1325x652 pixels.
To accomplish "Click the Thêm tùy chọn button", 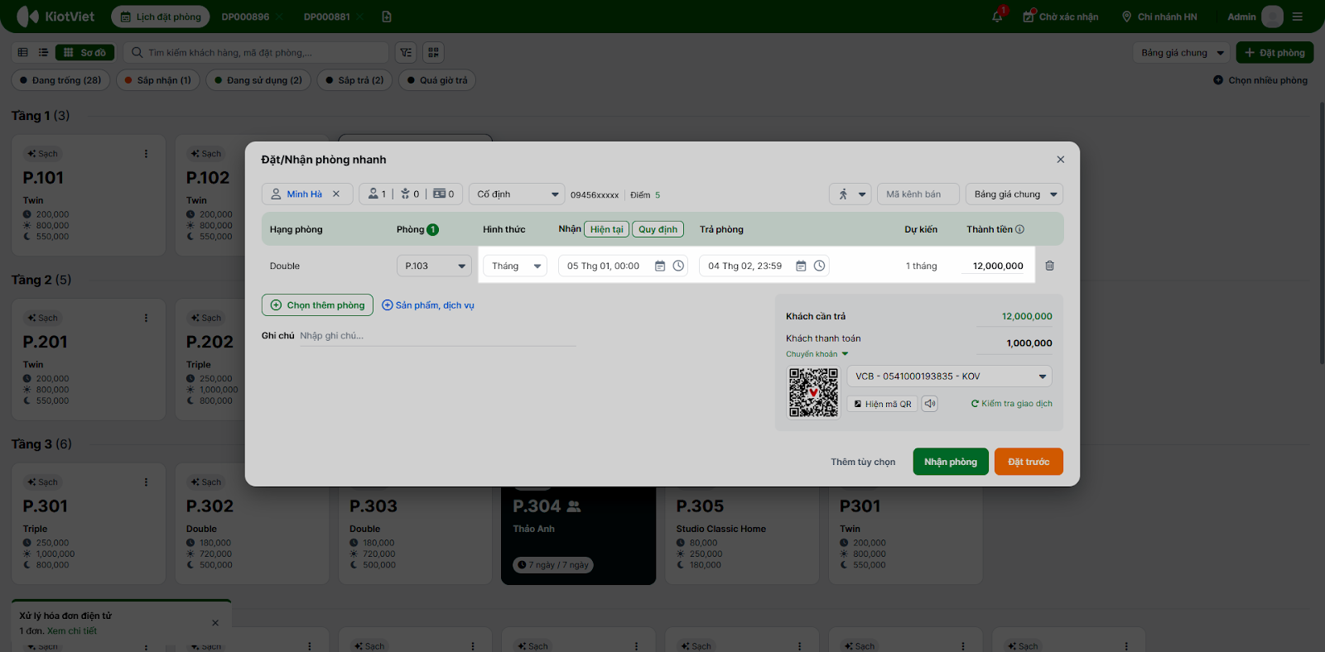I will [x=863, y=462].
